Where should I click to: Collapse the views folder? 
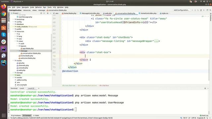[15, 41]
